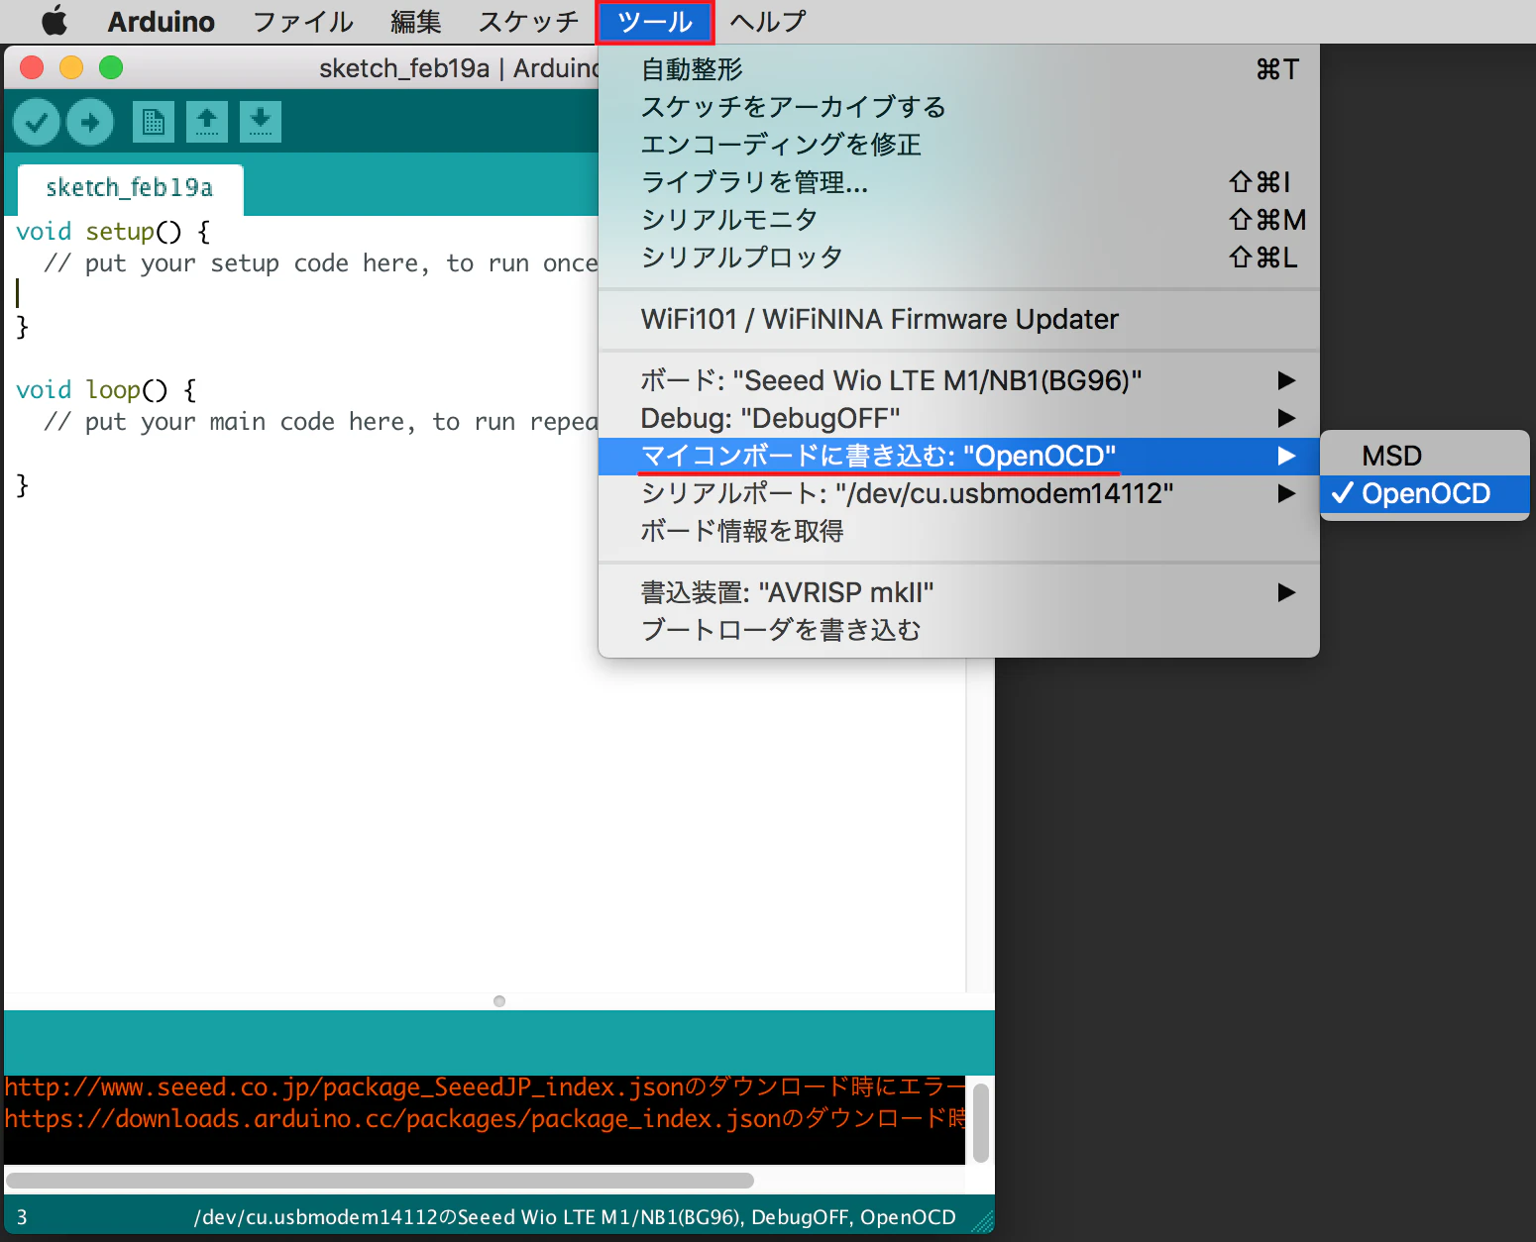Image resolution: width=1536 pixels, height=1242 pixels.
Task: Choose スケッチをアーカイブする
Action: tap(959, 107)
